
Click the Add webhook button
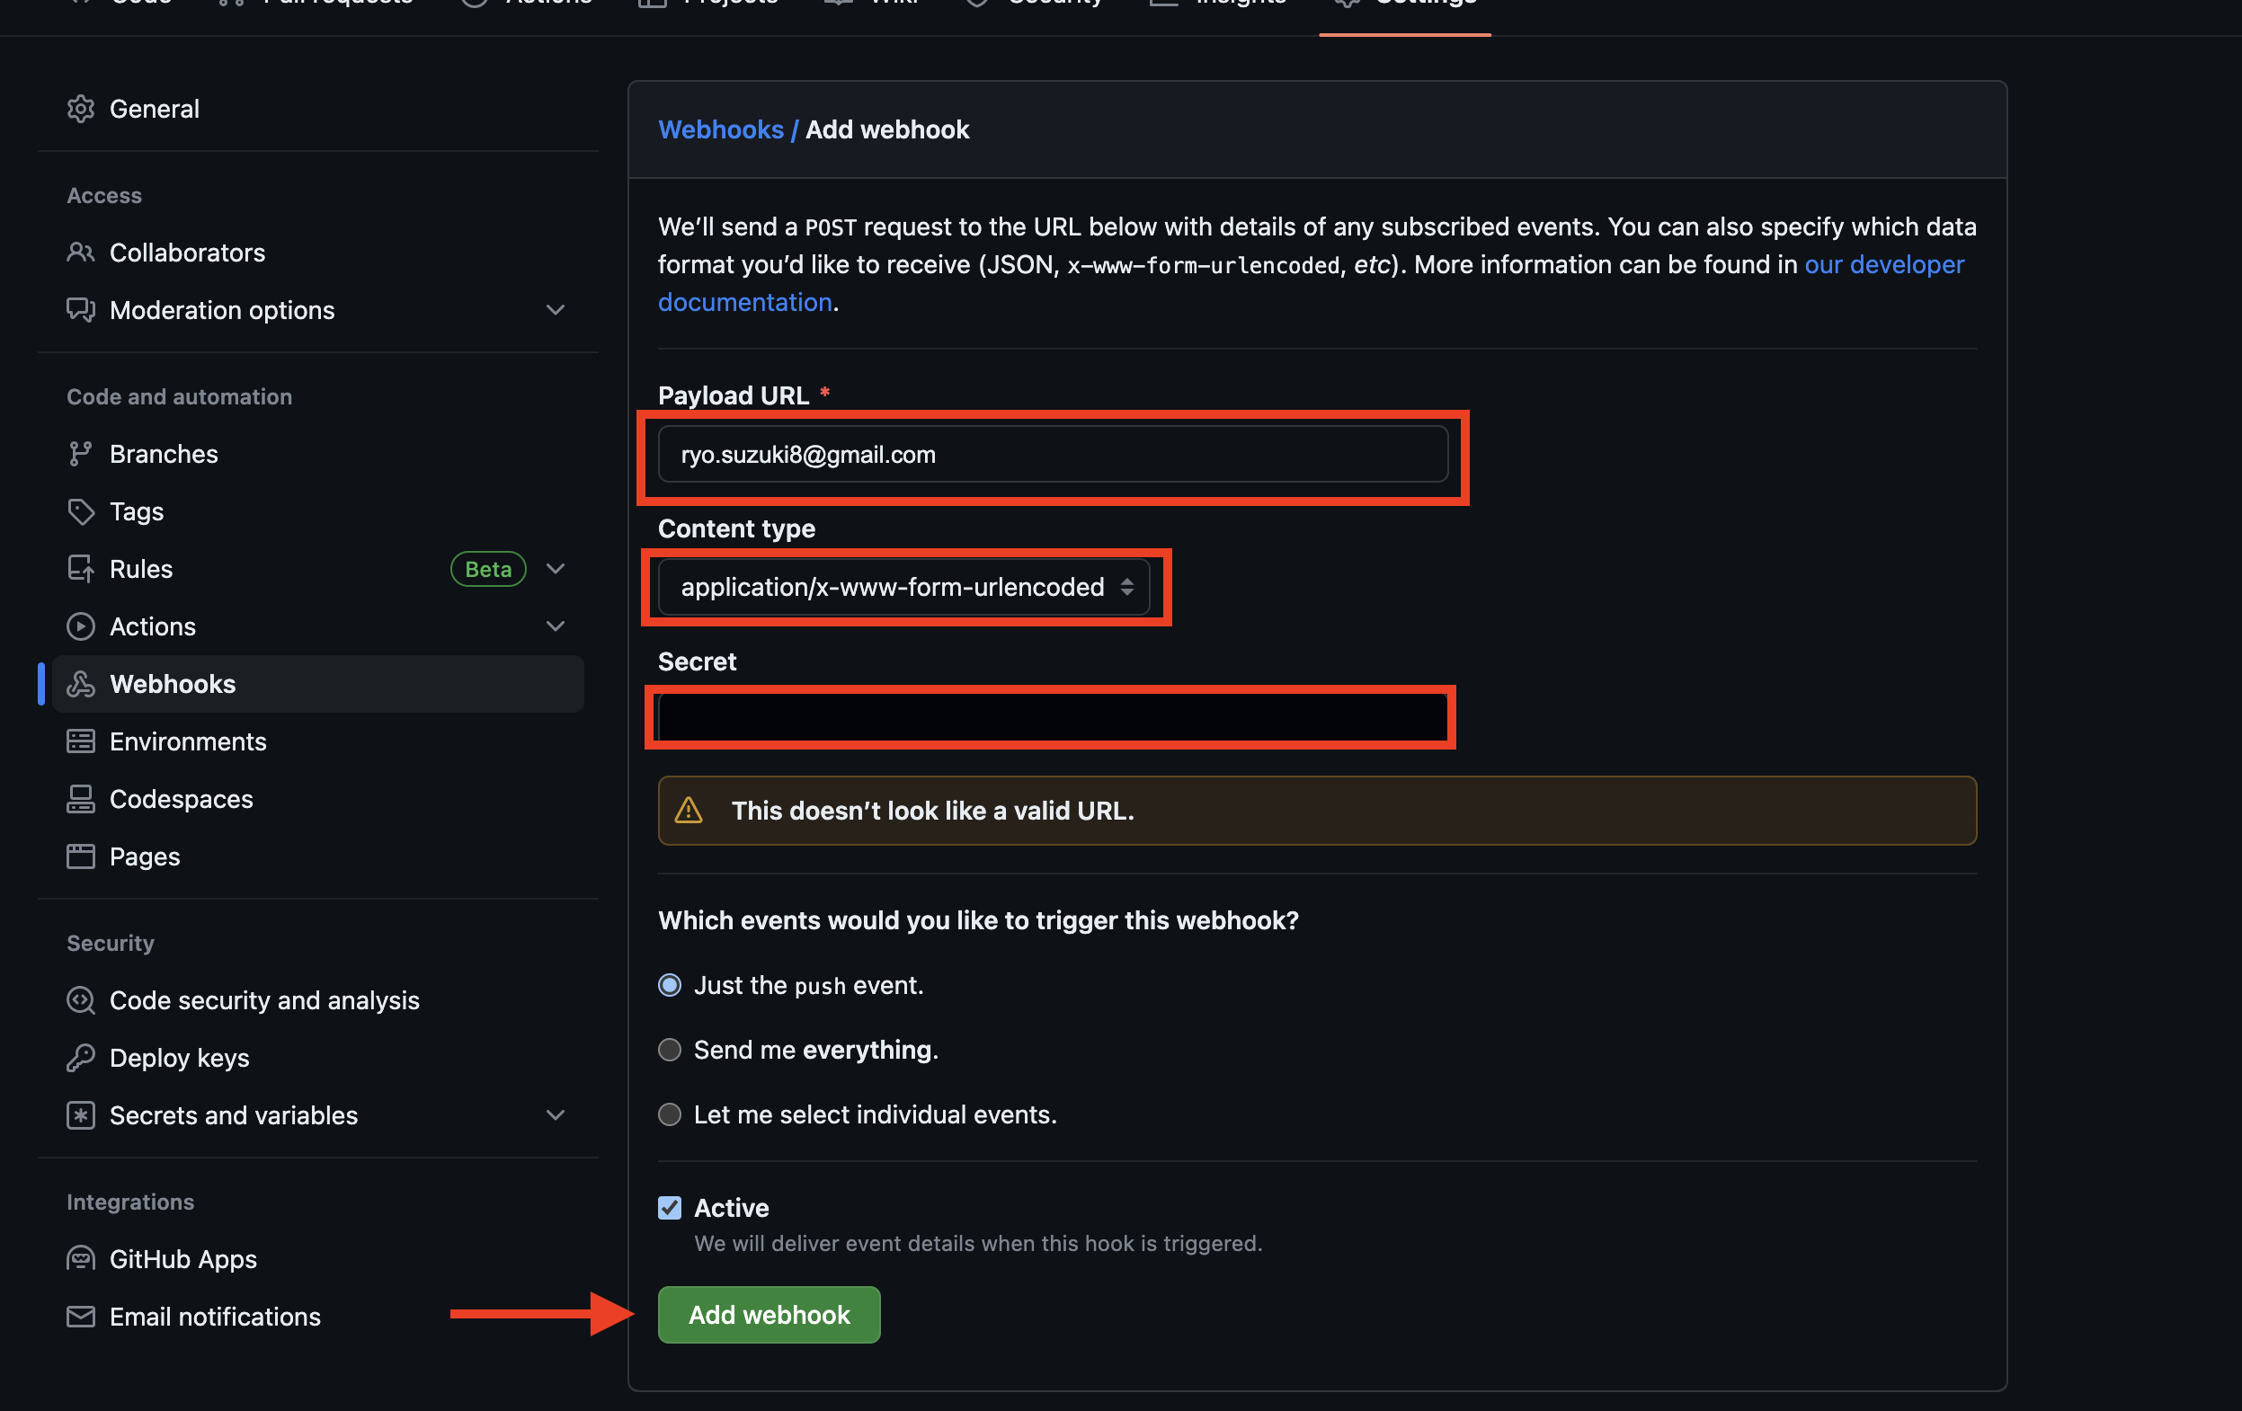pos(768,1313)
